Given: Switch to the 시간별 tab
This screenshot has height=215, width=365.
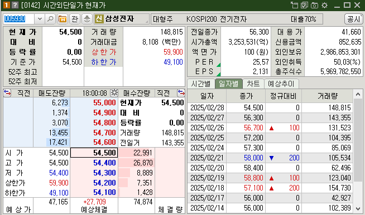Looking at the screenshot, I should pos(201,84).
